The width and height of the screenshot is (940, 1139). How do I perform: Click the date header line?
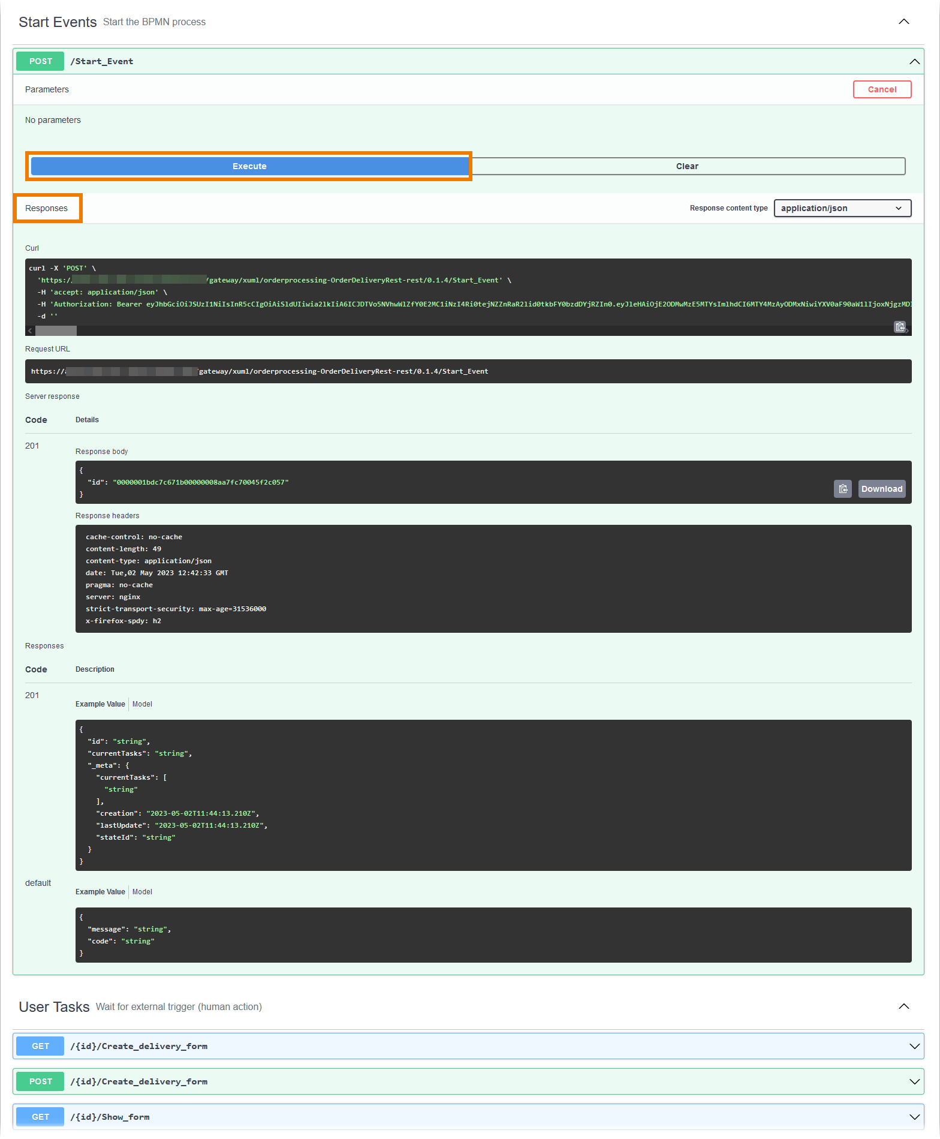156,573
